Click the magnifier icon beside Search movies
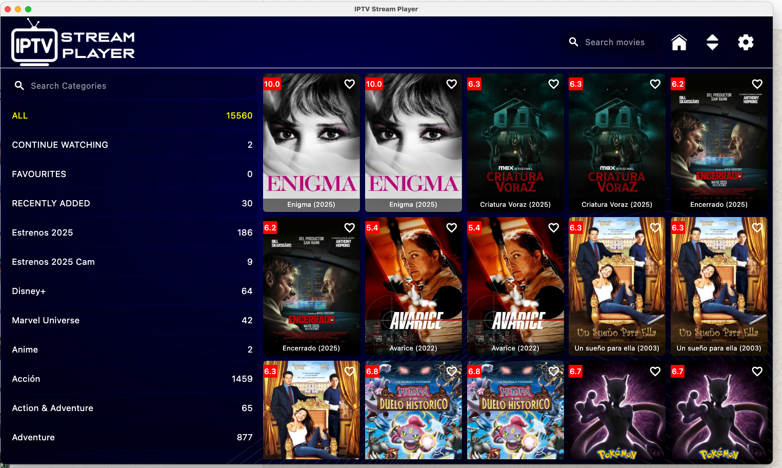782x468 pixels. click(x=573, y=42)
